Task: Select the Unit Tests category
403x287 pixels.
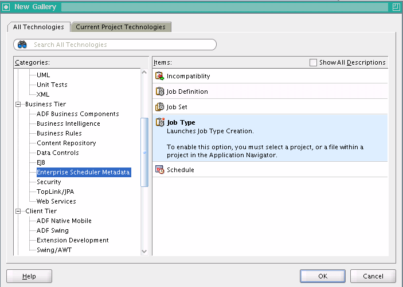Action: click(52, 85)
